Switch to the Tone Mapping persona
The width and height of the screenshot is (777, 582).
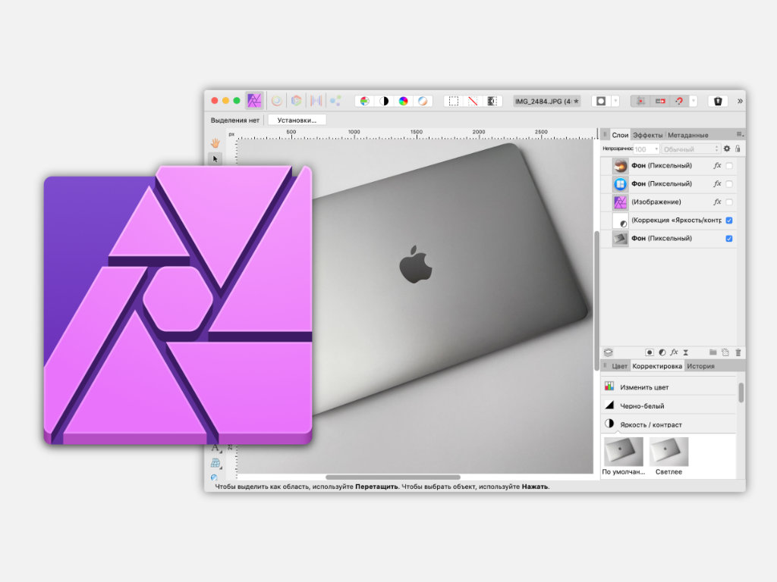[x=316, y=101]
